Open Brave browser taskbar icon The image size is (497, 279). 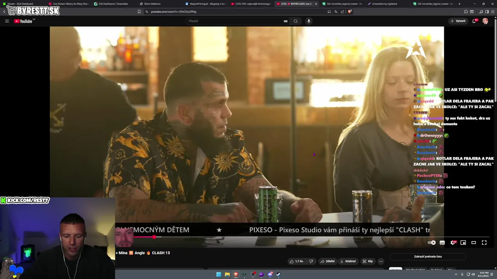[236, 274]
